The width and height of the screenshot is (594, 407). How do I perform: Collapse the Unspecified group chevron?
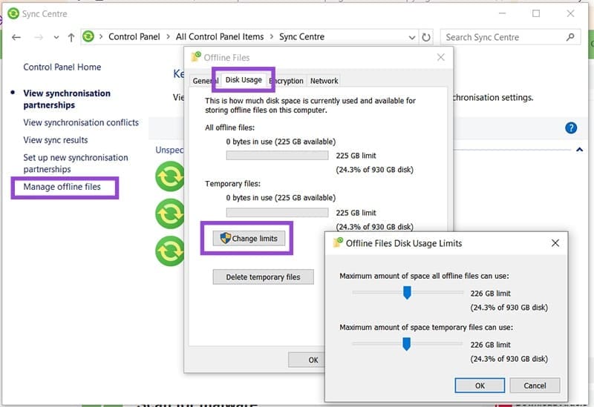[579, 150]
